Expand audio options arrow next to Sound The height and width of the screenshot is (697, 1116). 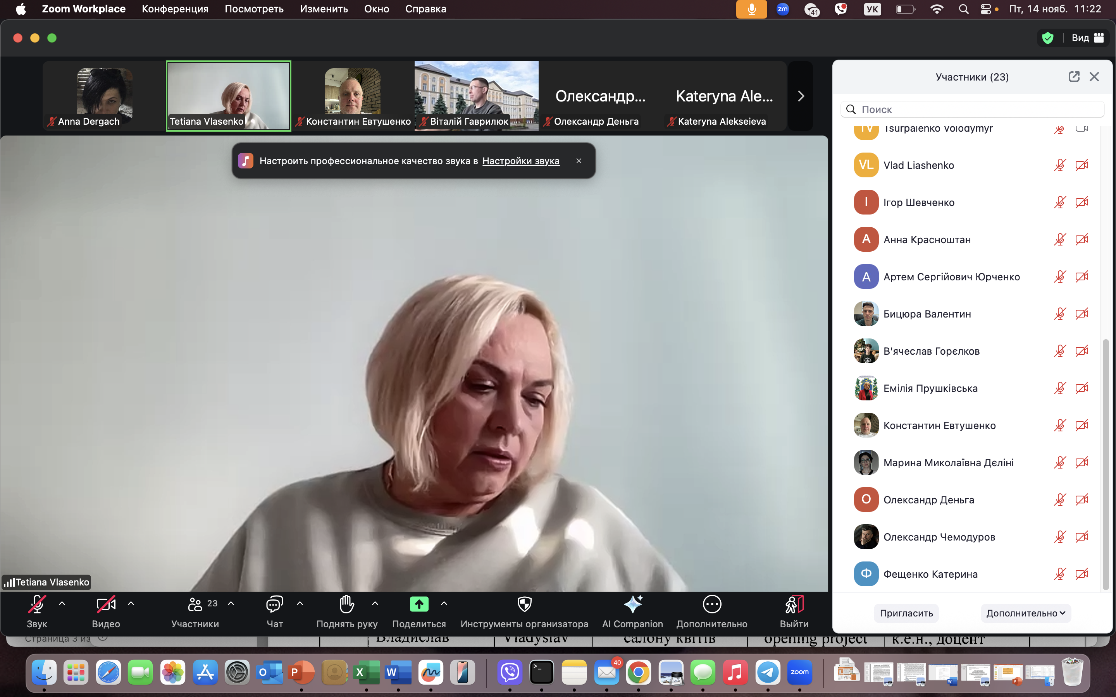(62, 603)
